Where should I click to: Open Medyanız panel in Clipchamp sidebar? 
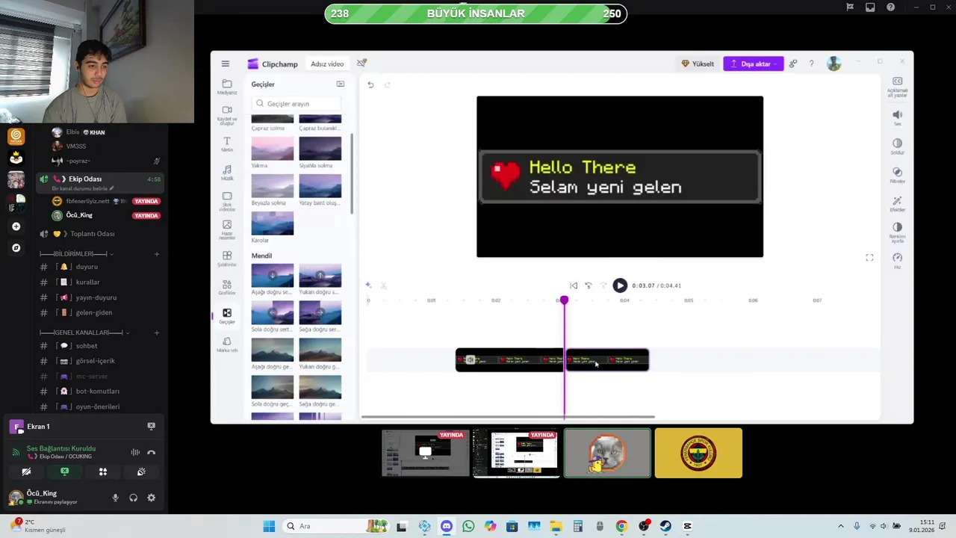pyautogui.click(x=227, y=87)
